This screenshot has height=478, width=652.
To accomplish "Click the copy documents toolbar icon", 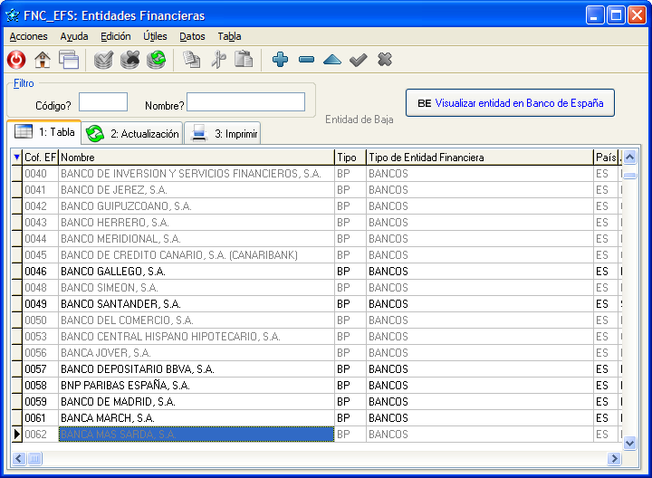I will point(192,60).
